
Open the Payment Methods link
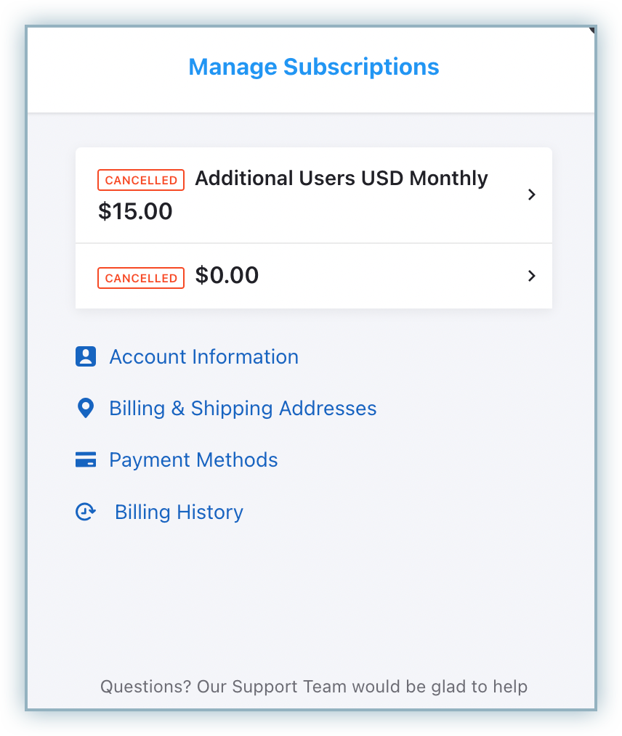193,460
